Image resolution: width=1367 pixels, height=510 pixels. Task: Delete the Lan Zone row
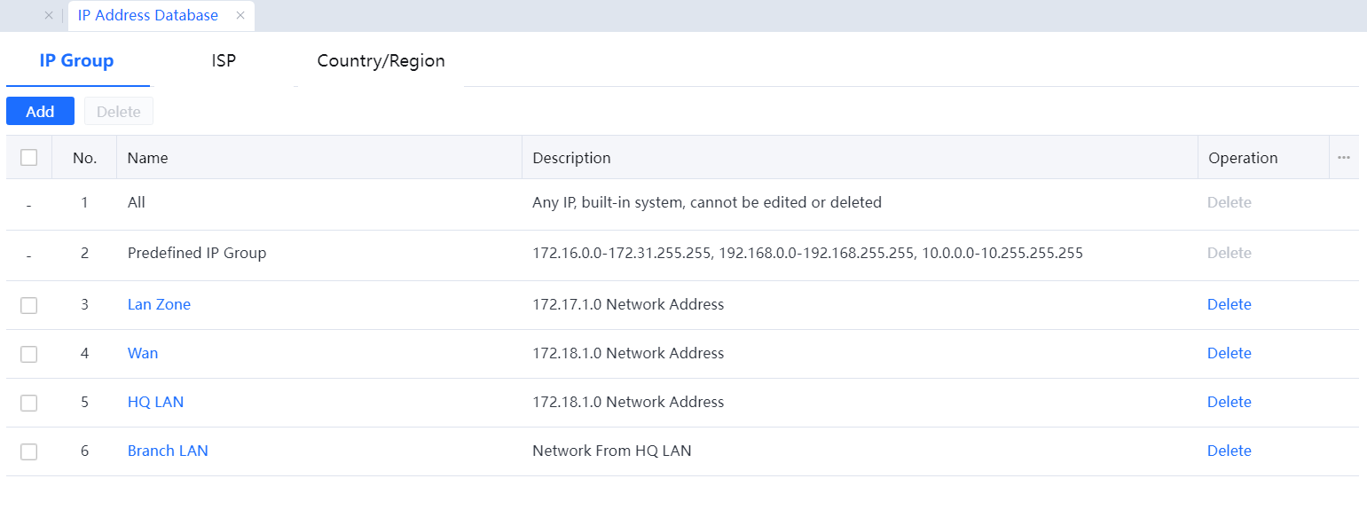click(x=1229, y=304)
